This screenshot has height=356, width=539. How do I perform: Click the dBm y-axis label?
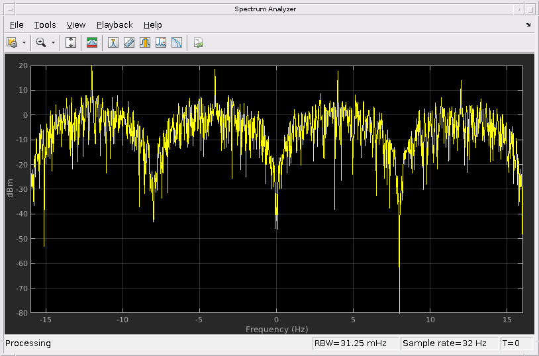pyautogui.click(x=10, y=188)
